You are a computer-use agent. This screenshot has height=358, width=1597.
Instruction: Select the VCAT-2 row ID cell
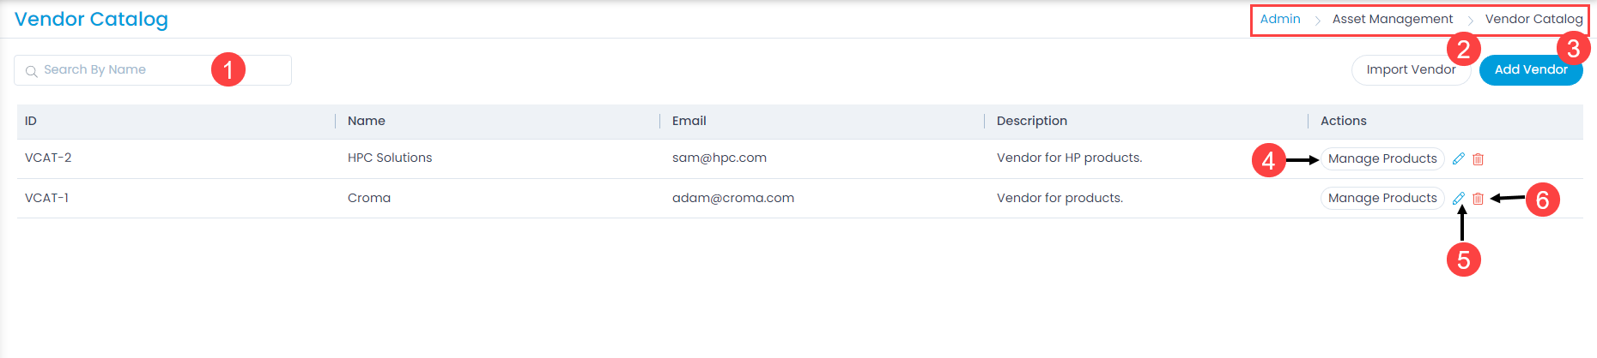pos(48,158)
